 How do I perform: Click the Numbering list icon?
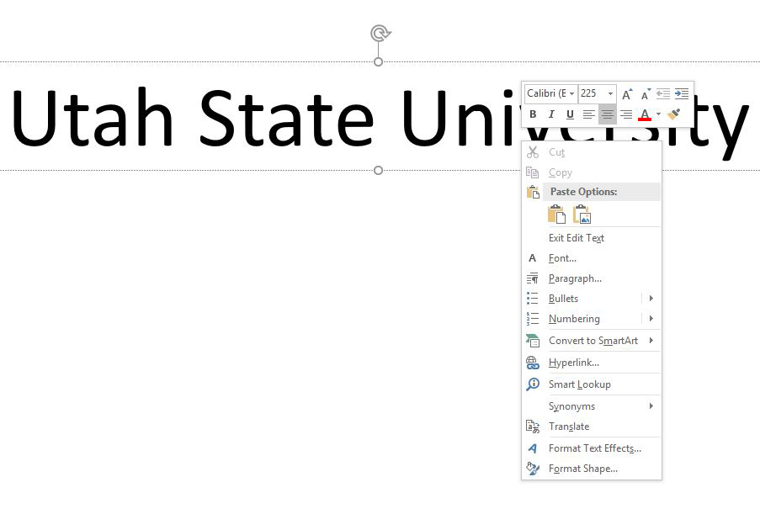tap(533, 319)
